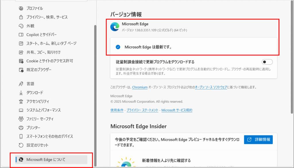Click the Microsoft Edge logo in version info
Viewport: 294px width, 168px height.
[115, 27]
